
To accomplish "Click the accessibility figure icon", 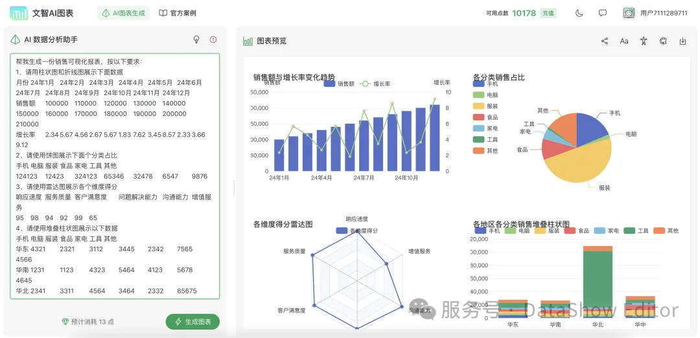I will point(644,41).
